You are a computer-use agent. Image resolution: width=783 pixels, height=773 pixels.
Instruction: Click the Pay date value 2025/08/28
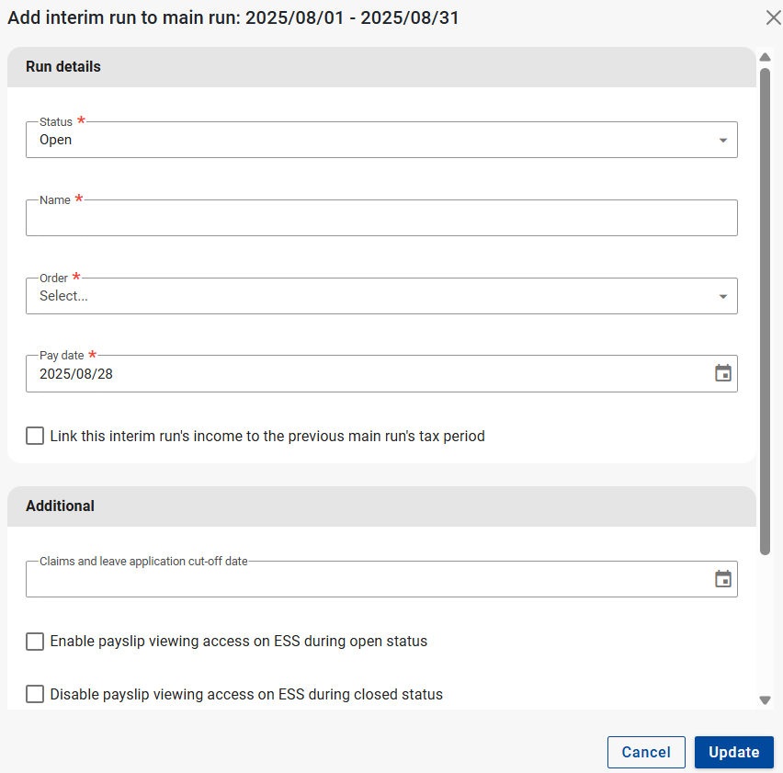(76, 374)
